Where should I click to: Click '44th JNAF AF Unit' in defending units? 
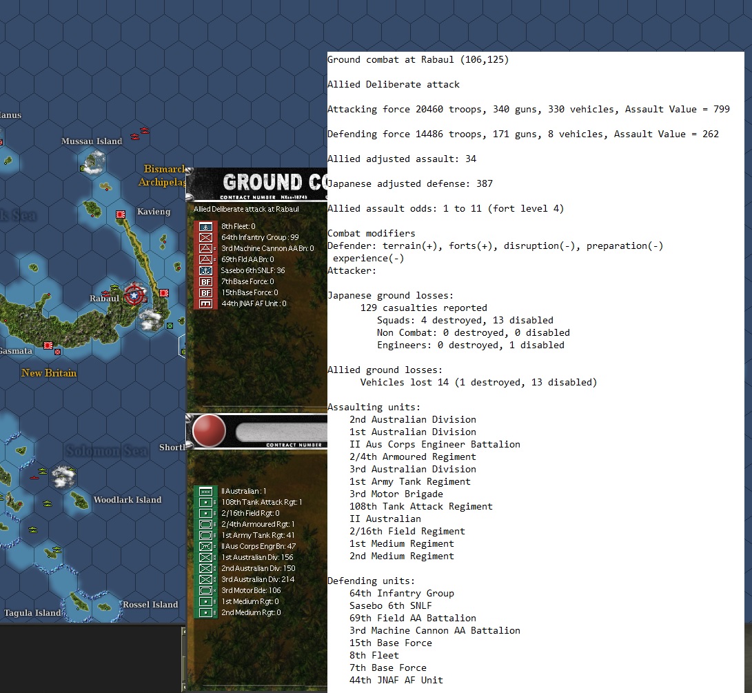coord(396,681)
